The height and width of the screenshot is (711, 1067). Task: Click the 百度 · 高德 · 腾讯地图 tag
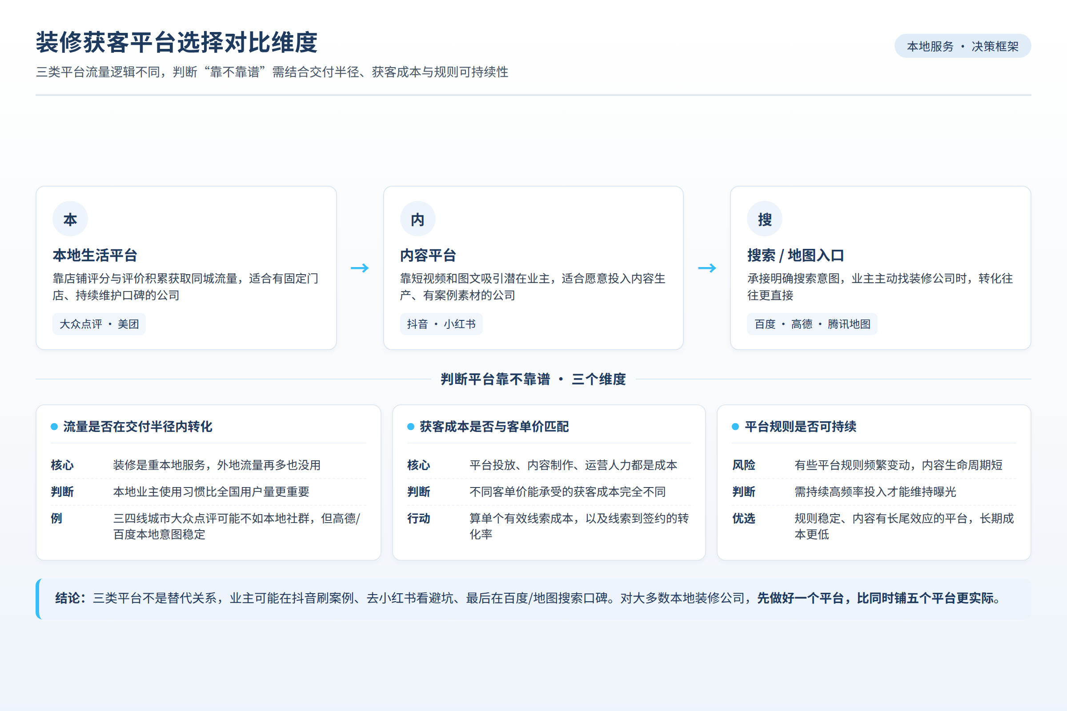click(x=812, y=324)
